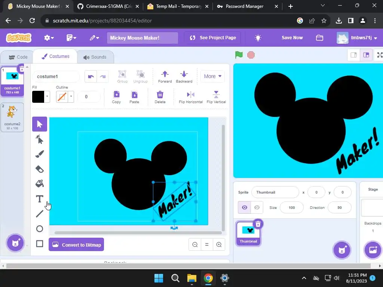This screenshot has width=383, height=287.
Task: Zoom in on the paint canvas
Action: (219, 244)
